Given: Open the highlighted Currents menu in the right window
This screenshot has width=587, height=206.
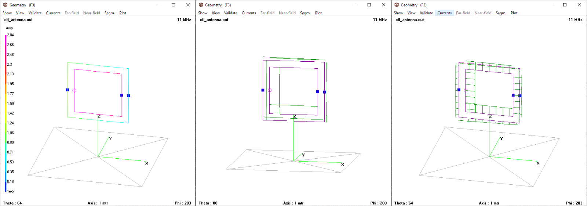Looking at the screenshot, I should pos(444,13).
